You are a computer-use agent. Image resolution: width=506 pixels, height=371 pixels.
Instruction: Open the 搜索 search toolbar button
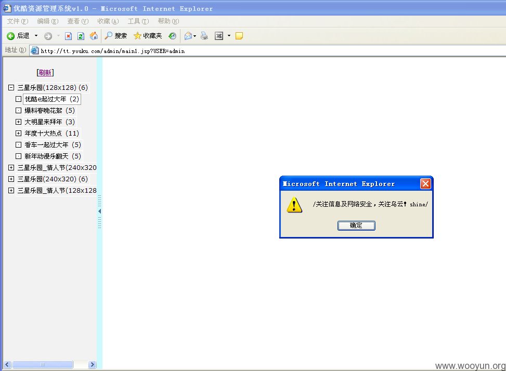116,36
